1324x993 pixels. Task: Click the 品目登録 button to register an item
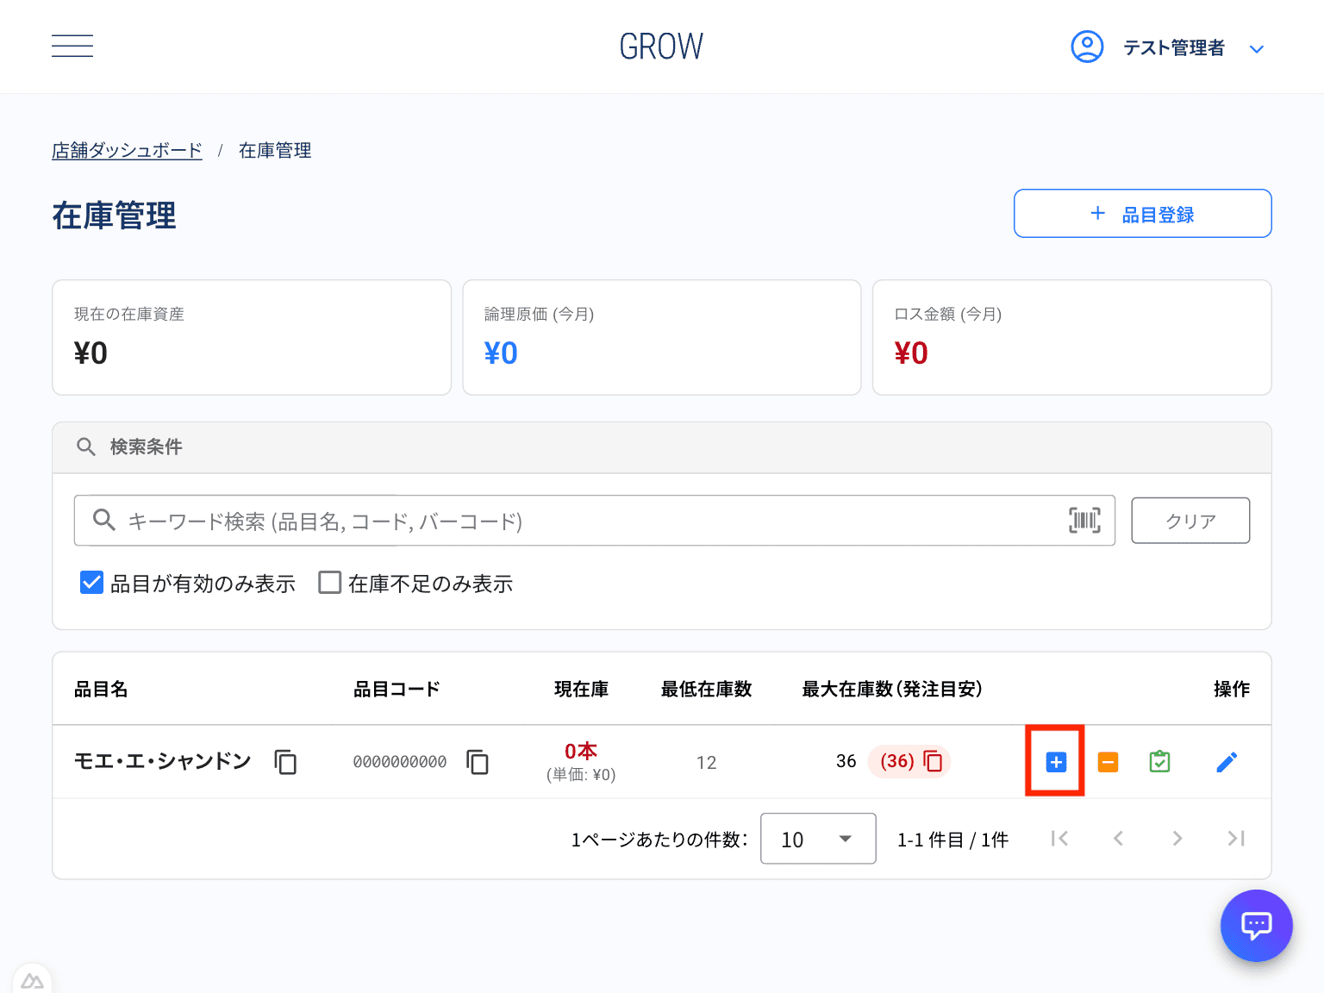coord(1142,213)
